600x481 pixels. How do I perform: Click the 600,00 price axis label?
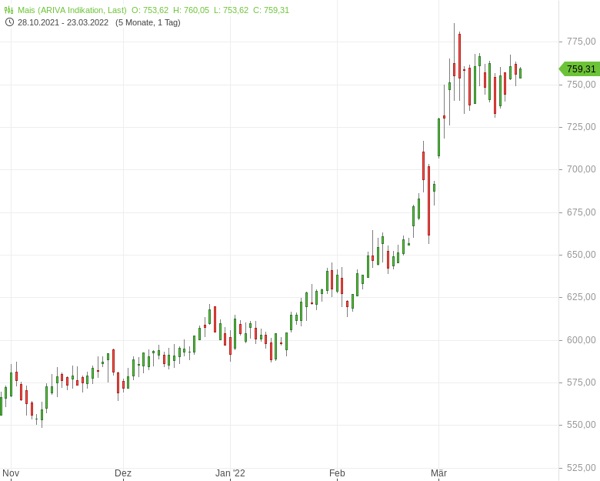click(x=582, y=340)
